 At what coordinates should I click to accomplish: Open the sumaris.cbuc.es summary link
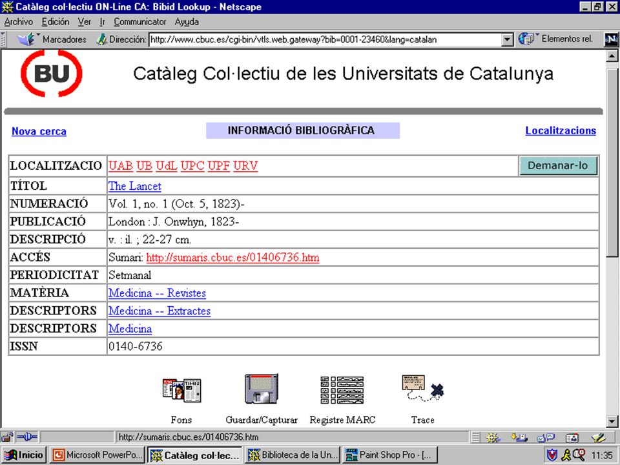point(232,258)
